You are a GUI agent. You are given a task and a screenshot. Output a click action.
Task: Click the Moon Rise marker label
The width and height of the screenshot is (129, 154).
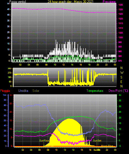click(x=107, y=146)
